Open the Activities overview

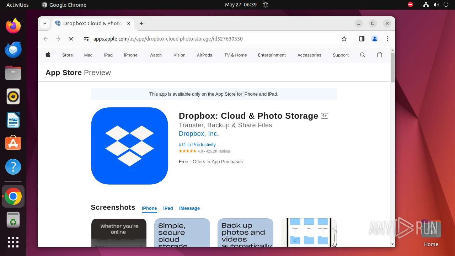(x=17, y=5)
